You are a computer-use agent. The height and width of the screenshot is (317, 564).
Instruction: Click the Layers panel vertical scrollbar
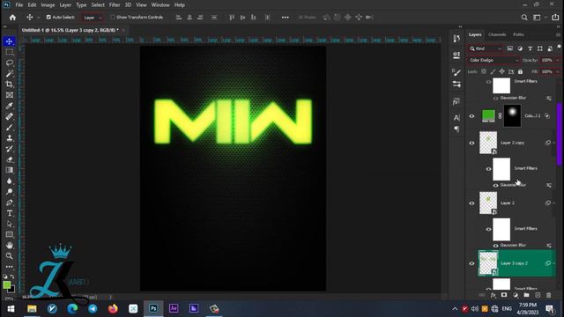point(559,135)
